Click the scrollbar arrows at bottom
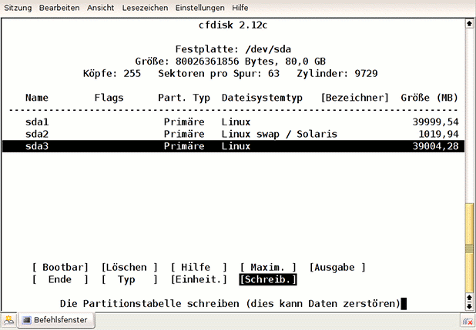 469,302
